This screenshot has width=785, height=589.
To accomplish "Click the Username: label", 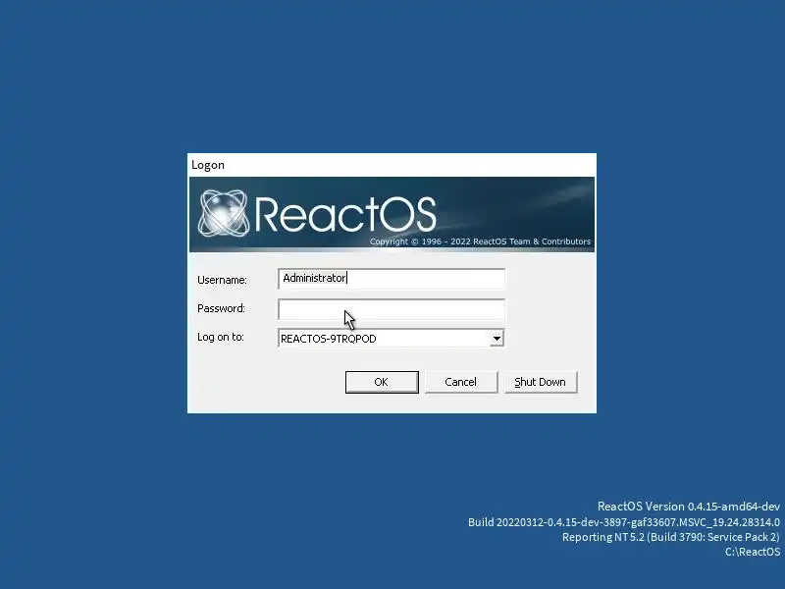I will tap(222, 280).
